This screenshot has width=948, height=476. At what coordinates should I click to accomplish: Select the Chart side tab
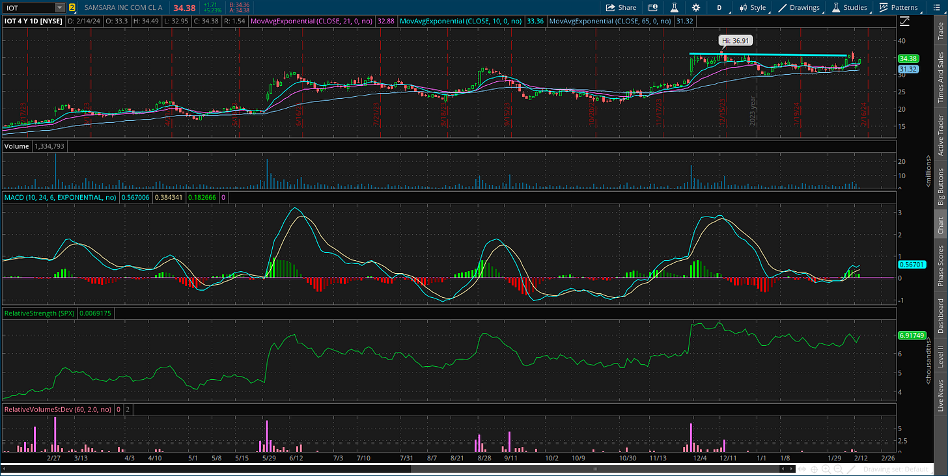point(941,226)
